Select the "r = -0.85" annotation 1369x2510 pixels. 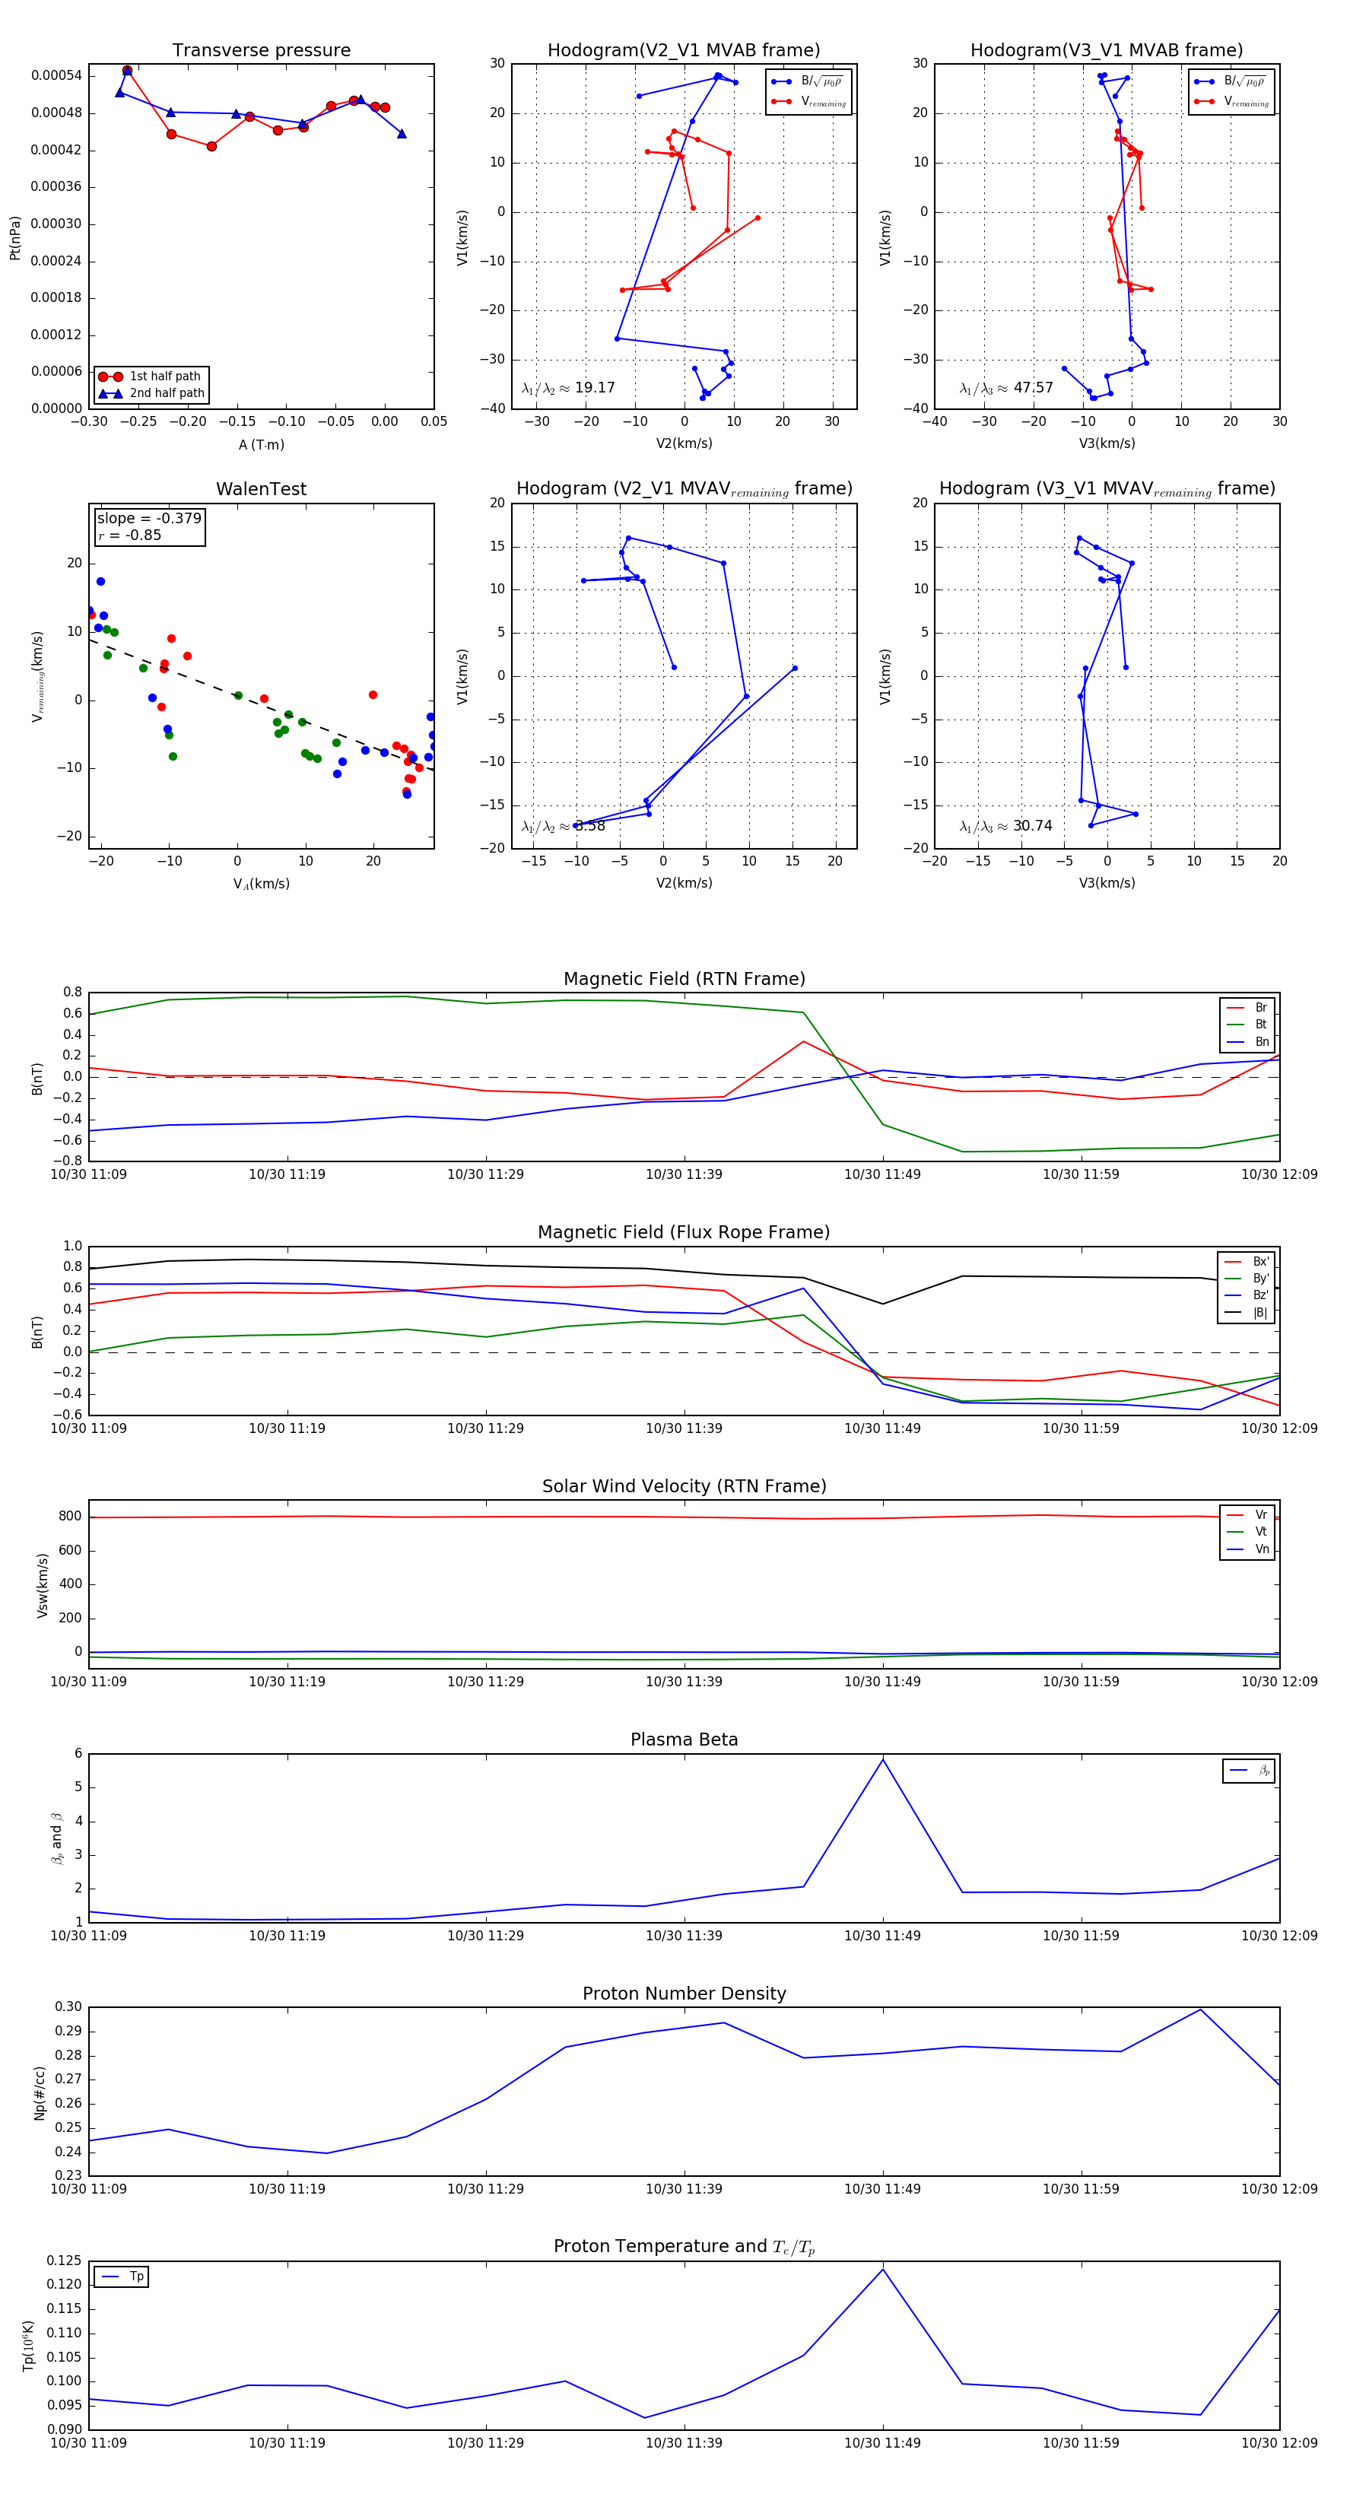pos(129,535)
